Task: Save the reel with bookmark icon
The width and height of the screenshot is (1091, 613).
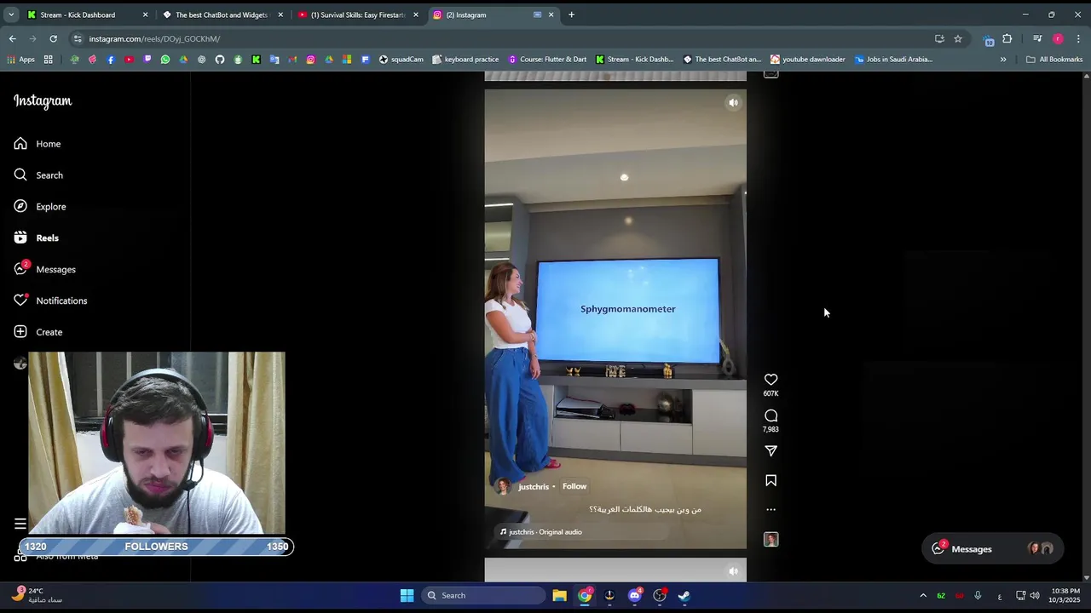Action: [x=771, y=481]
